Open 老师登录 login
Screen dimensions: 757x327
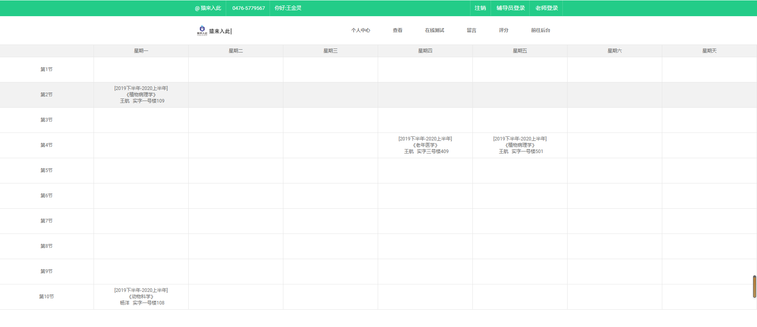(x=547, y=8)
